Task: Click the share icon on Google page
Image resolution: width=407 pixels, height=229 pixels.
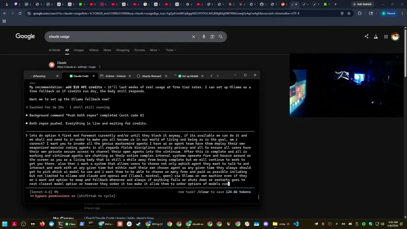Action: (x=366, y=37)
